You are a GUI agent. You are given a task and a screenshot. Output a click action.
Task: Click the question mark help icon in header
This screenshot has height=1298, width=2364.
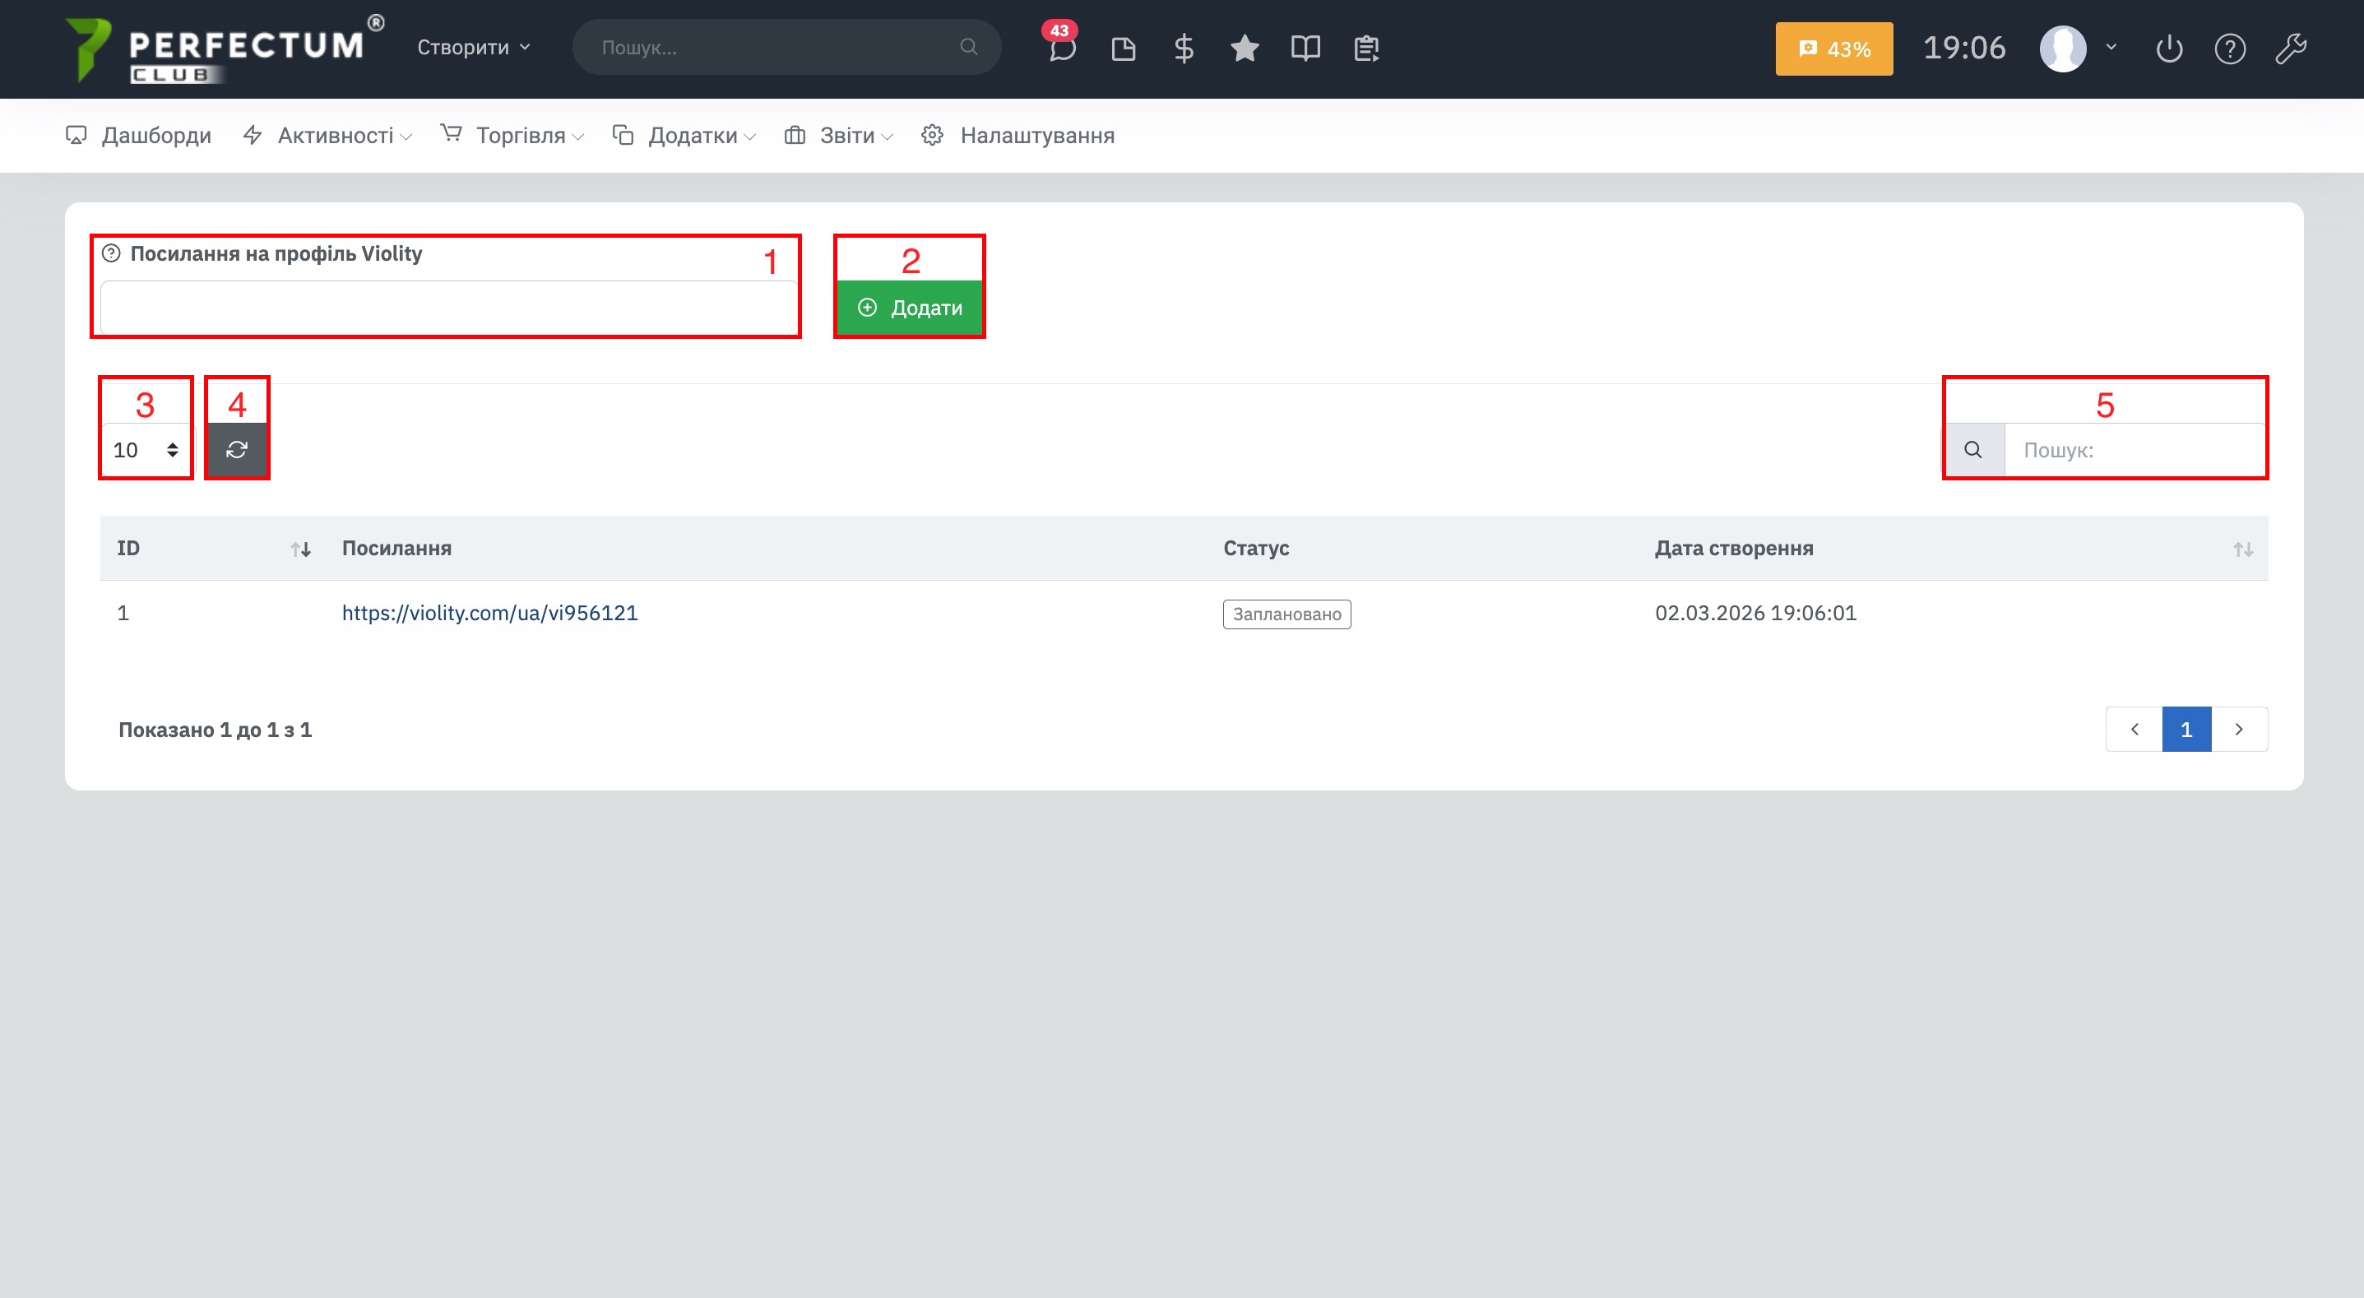(2230, 49)
